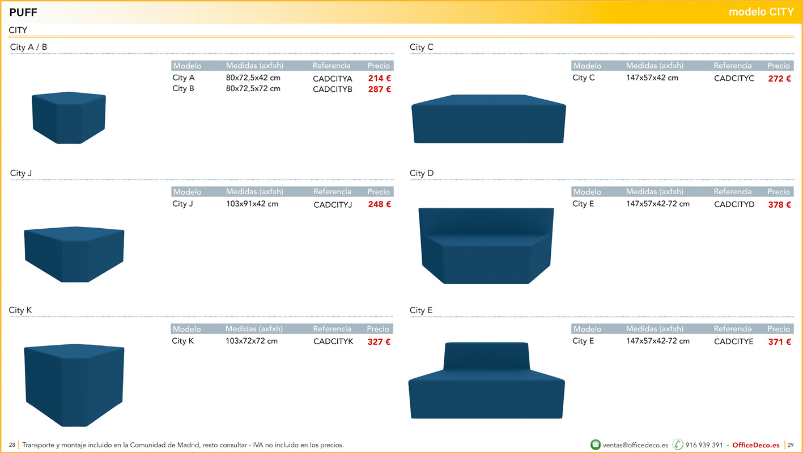Click the PUFF heading in the top banner
The height and width of the screenshot is (453, 803).
pos(23,12)
